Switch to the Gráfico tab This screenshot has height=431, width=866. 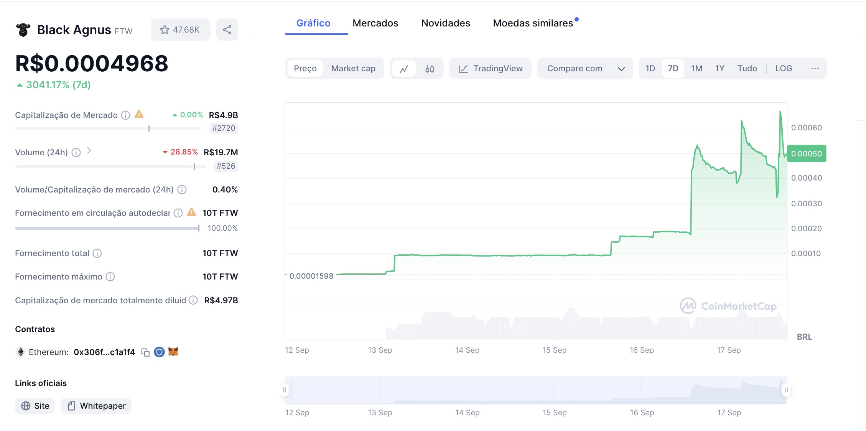[313, 23]
